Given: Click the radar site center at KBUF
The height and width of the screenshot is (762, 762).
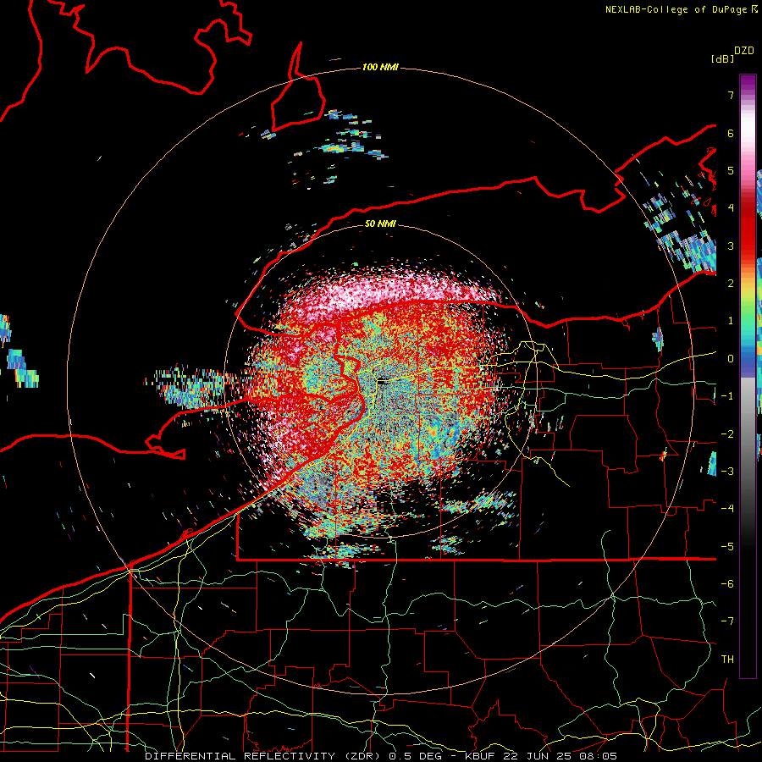Looking at the screenshot, I should click(383, 382).
